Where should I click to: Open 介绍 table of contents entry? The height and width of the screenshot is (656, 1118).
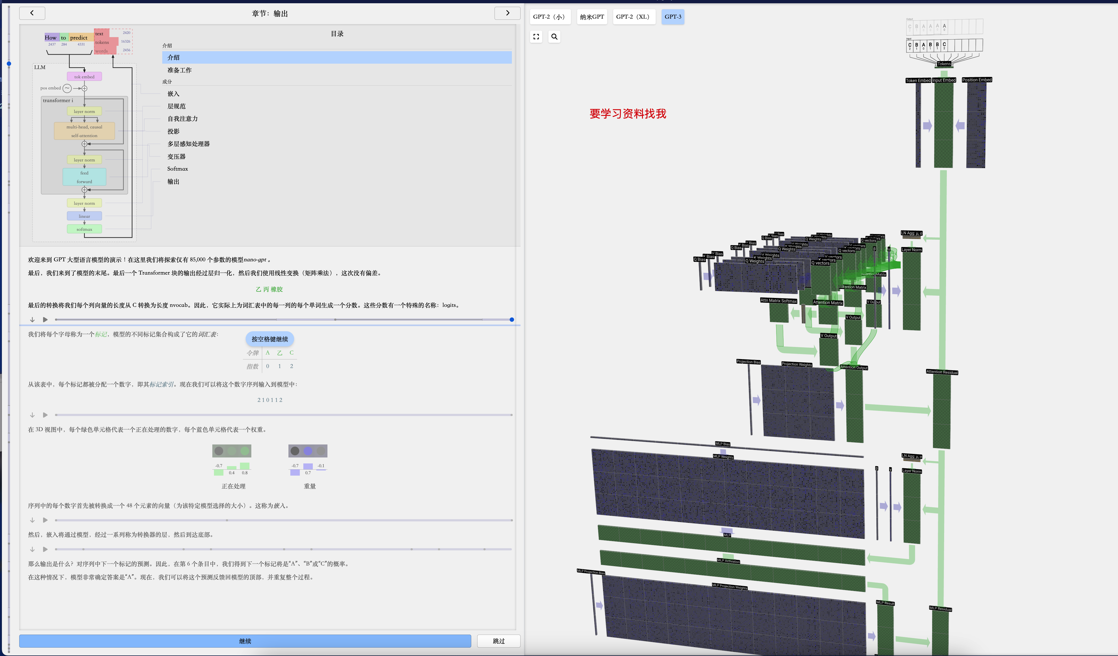pyautogui.click(x=337, y=57)
